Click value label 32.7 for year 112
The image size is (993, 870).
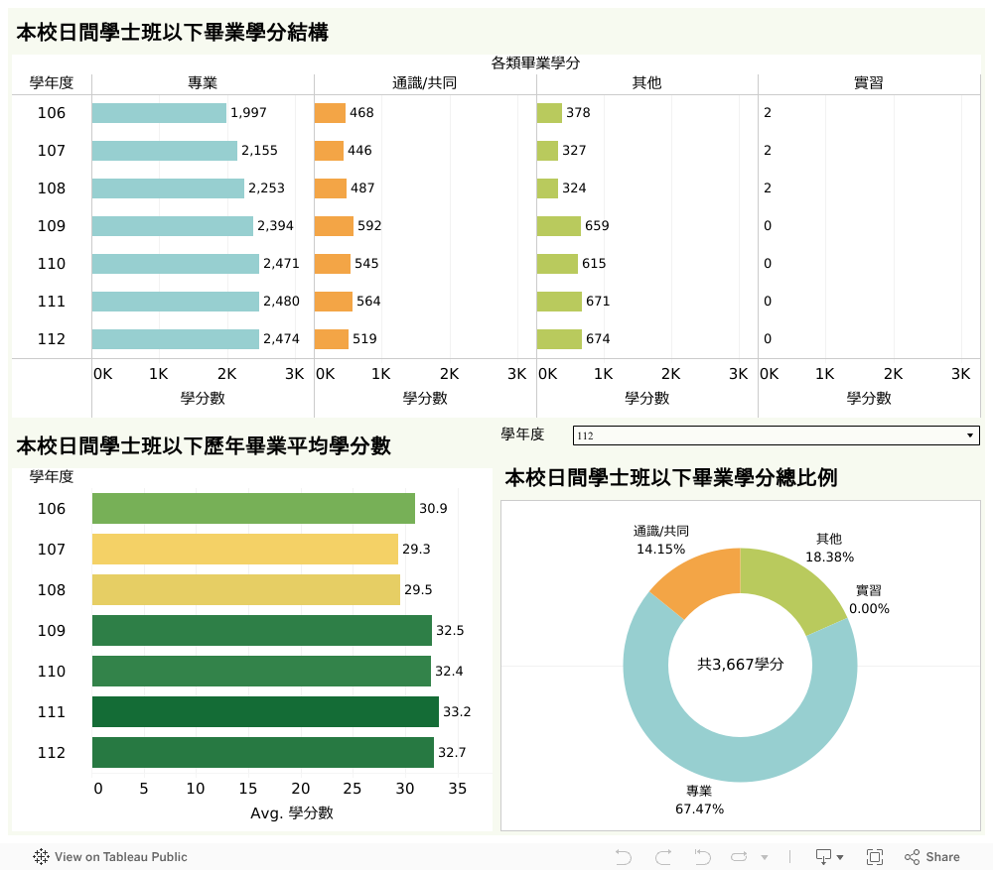tap(452, 752)
